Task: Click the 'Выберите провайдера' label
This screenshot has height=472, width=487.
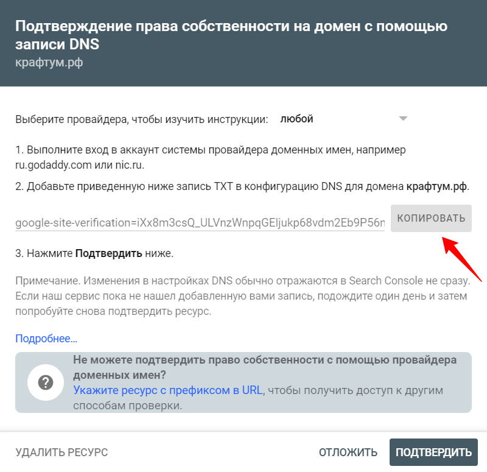Action: [142, 119]
